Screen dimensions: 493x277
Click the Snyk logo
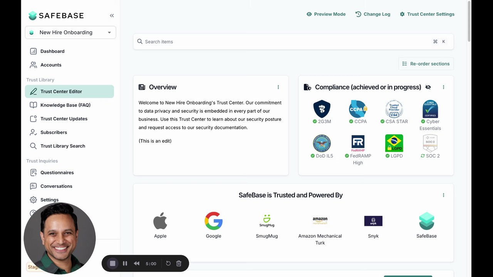tap(373, 221)
